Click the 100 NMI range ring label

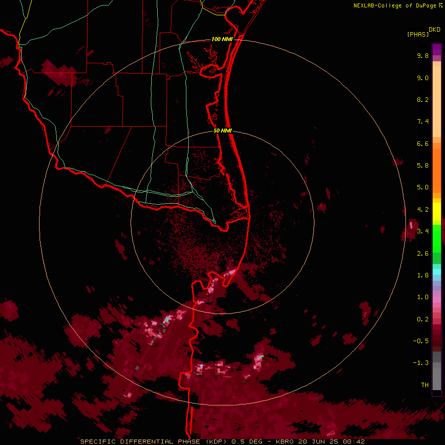coord(222,39)
